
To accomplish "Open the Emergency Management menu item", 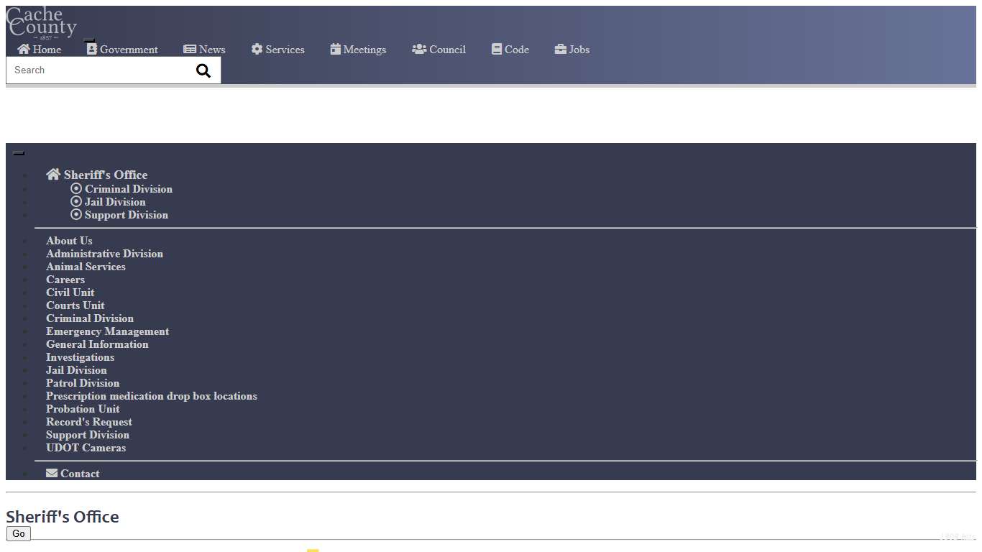I will click(x=107, y=331).
